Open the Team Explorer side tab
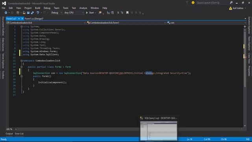 click(249, 43)
